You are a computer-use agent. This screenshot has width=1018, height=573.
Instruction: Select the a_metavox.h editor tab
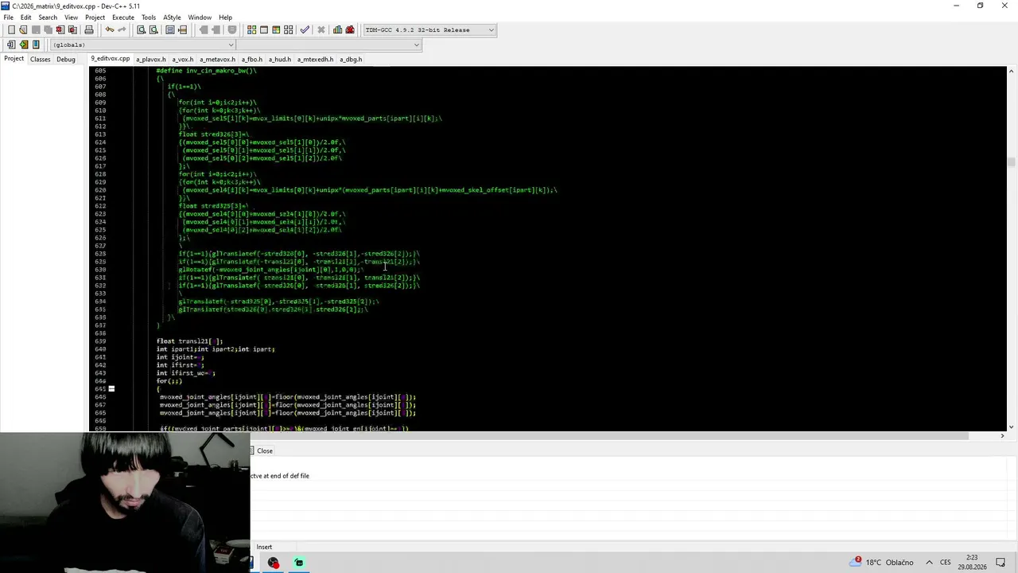217,59
